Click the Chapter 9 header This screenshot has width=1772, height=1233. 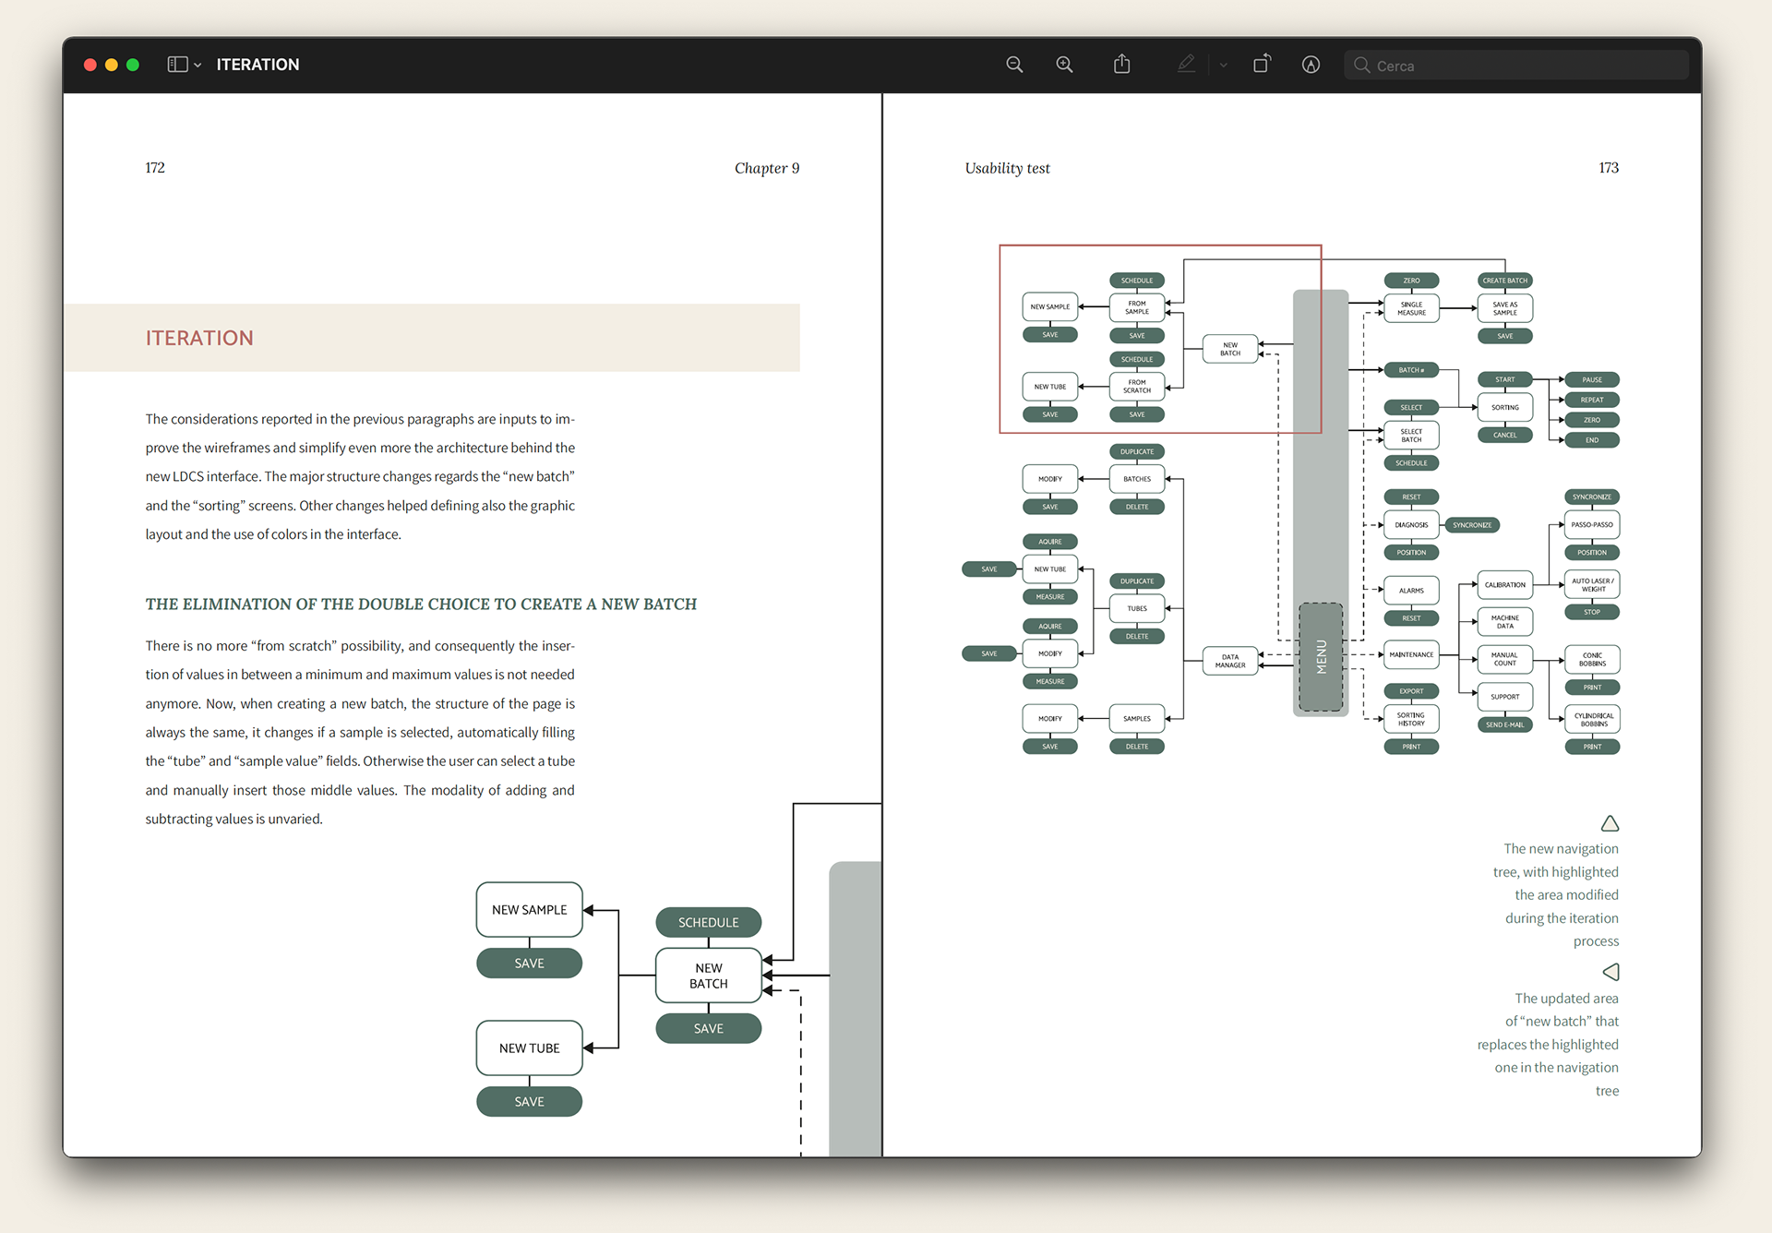(x=767, y=168)
